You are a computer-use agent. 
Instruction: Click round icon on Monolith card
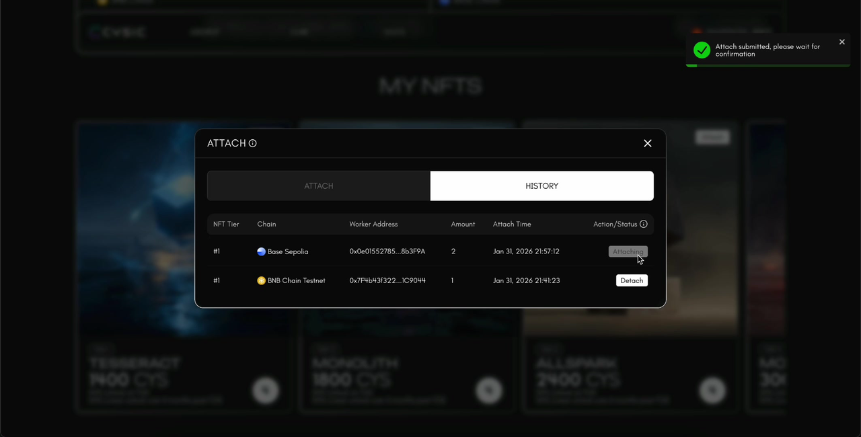tap(489, 390)
